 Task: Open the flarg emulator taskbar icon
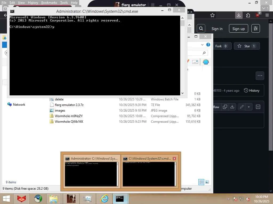71,199
